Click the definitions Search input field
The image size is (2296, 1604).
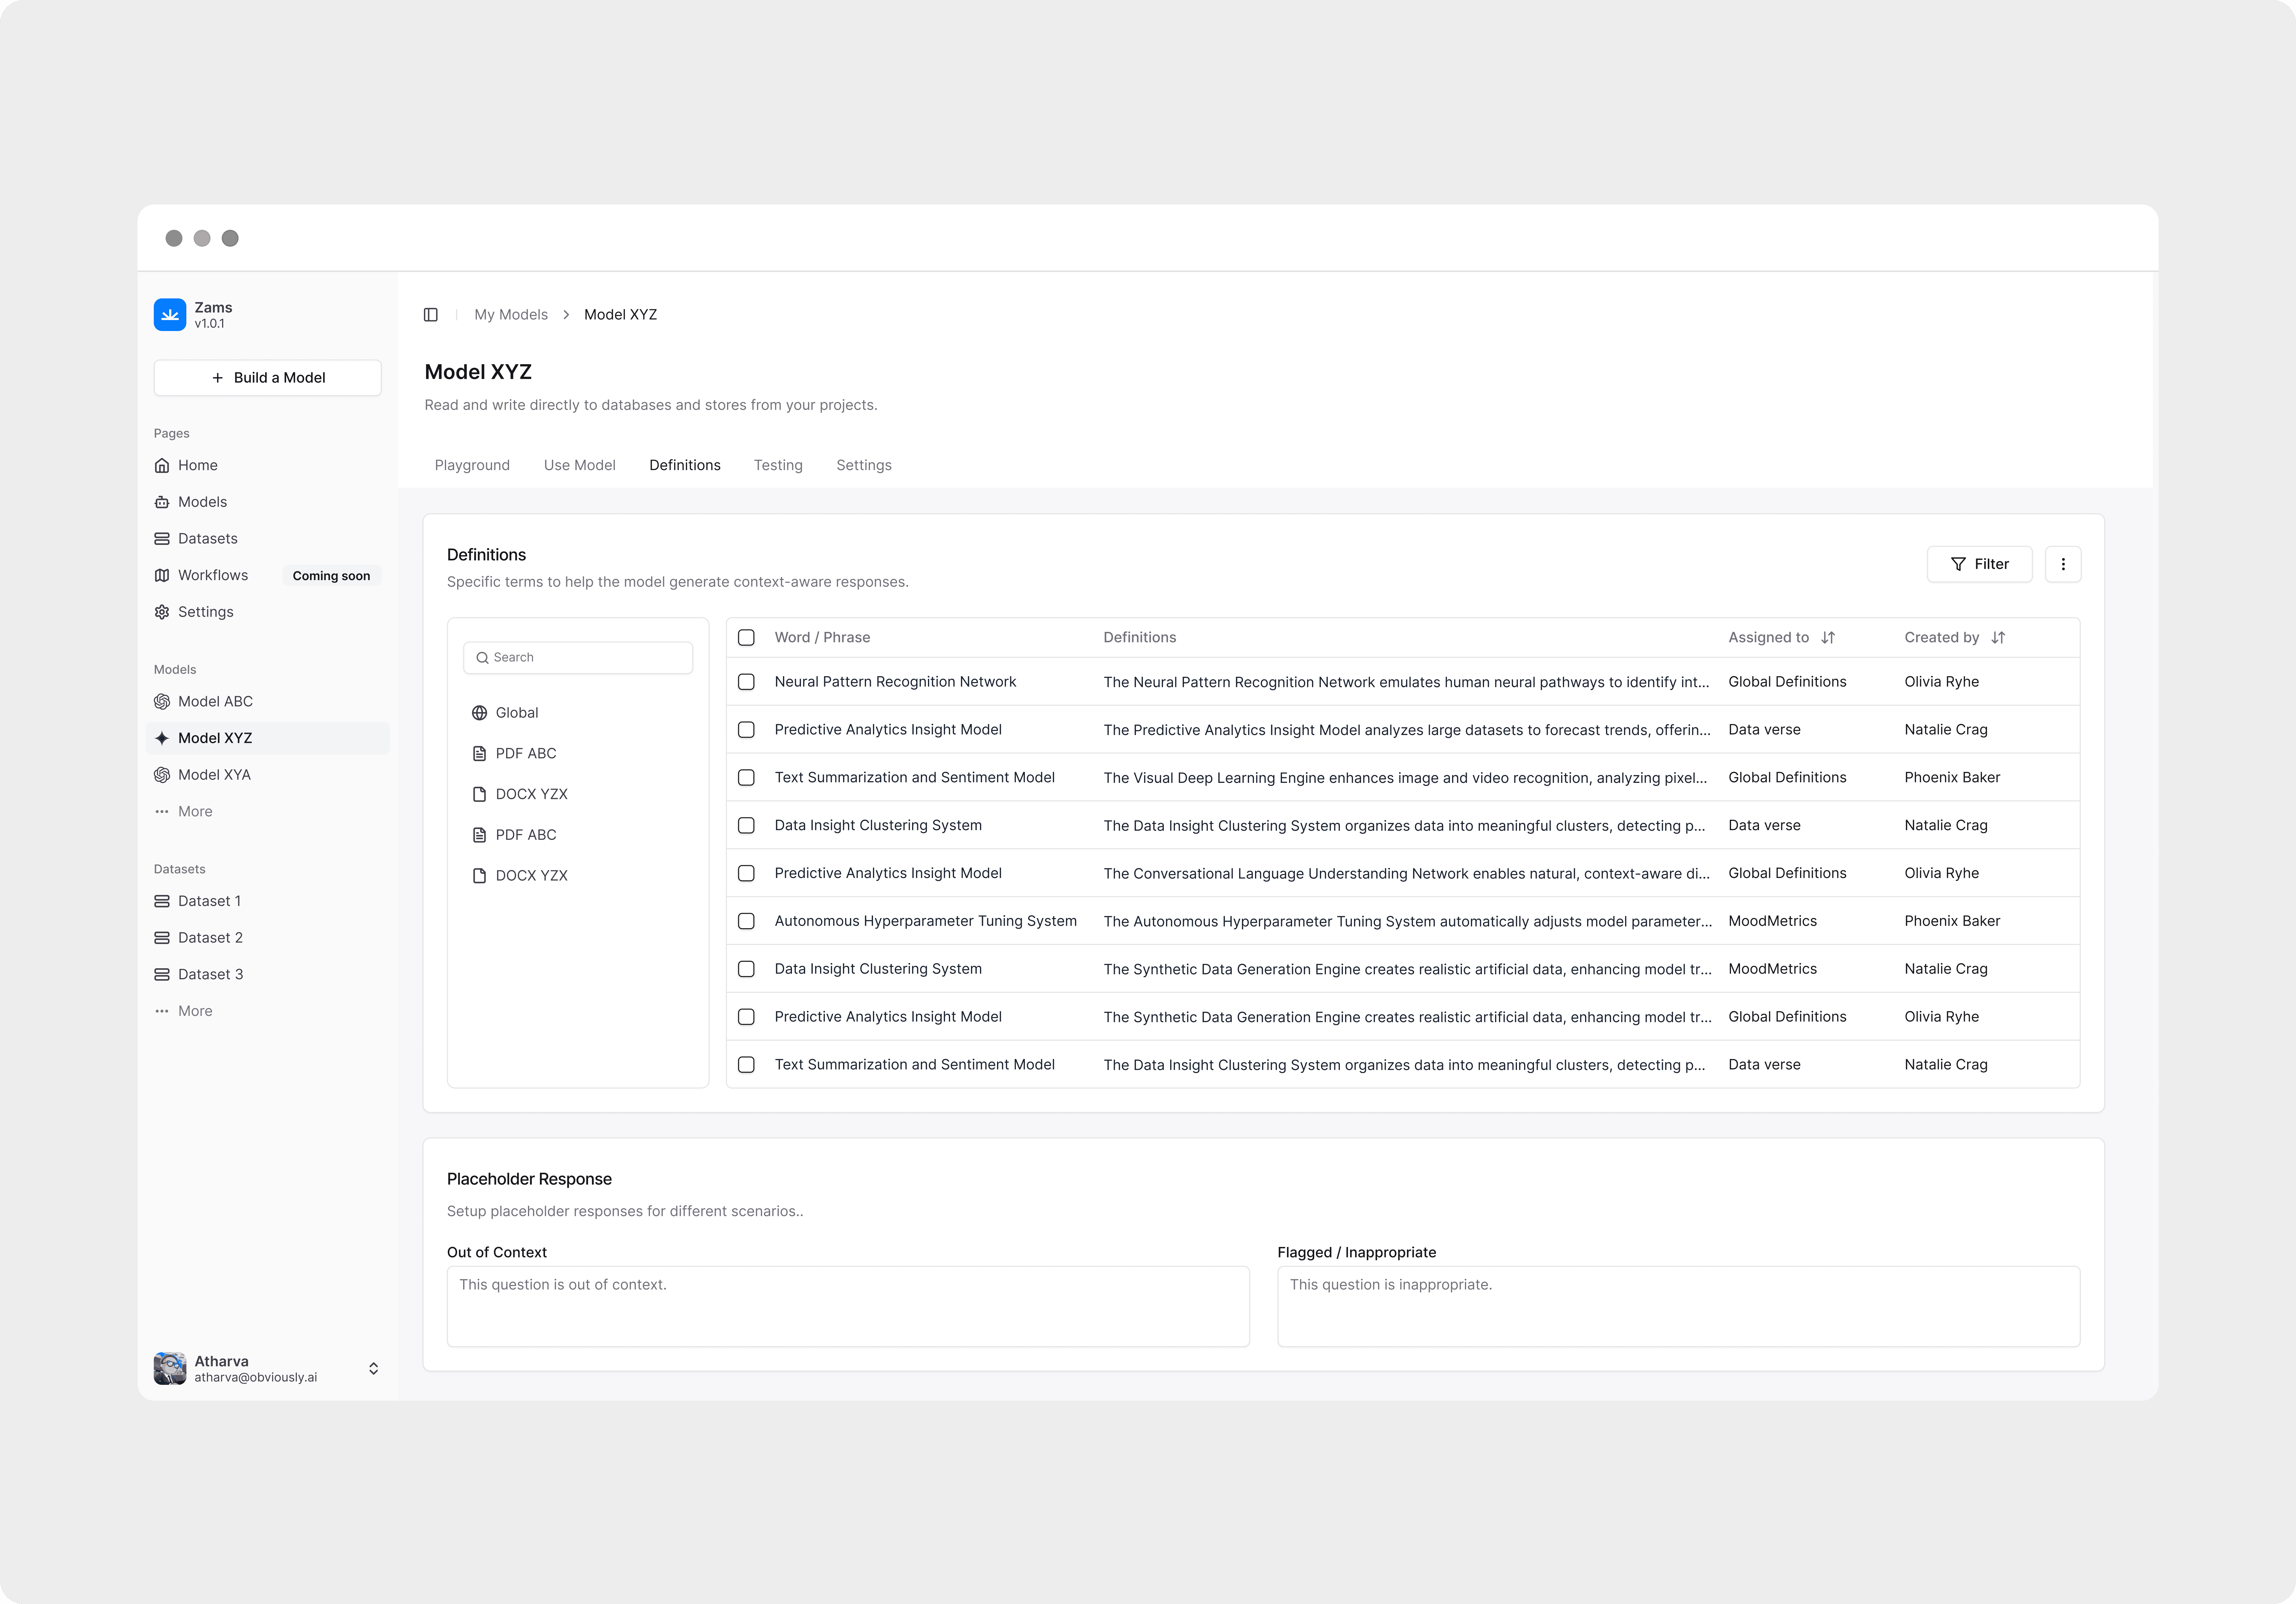tap(578, 657)
